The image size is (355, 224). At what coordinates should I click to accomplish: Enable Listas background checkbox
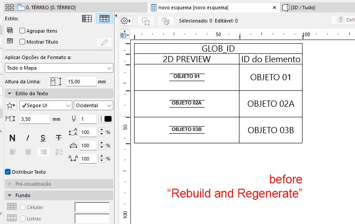(22, 219)
